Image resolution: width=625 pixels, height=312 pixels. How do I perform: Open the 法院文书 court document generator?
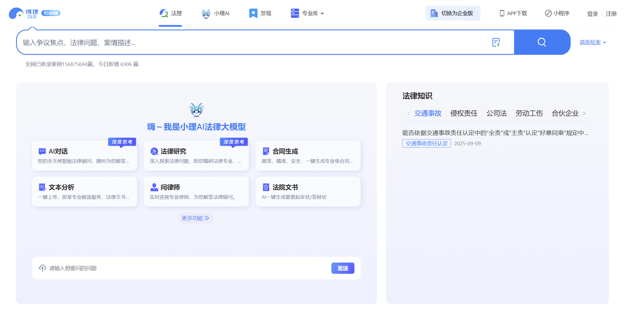[308, 191]
